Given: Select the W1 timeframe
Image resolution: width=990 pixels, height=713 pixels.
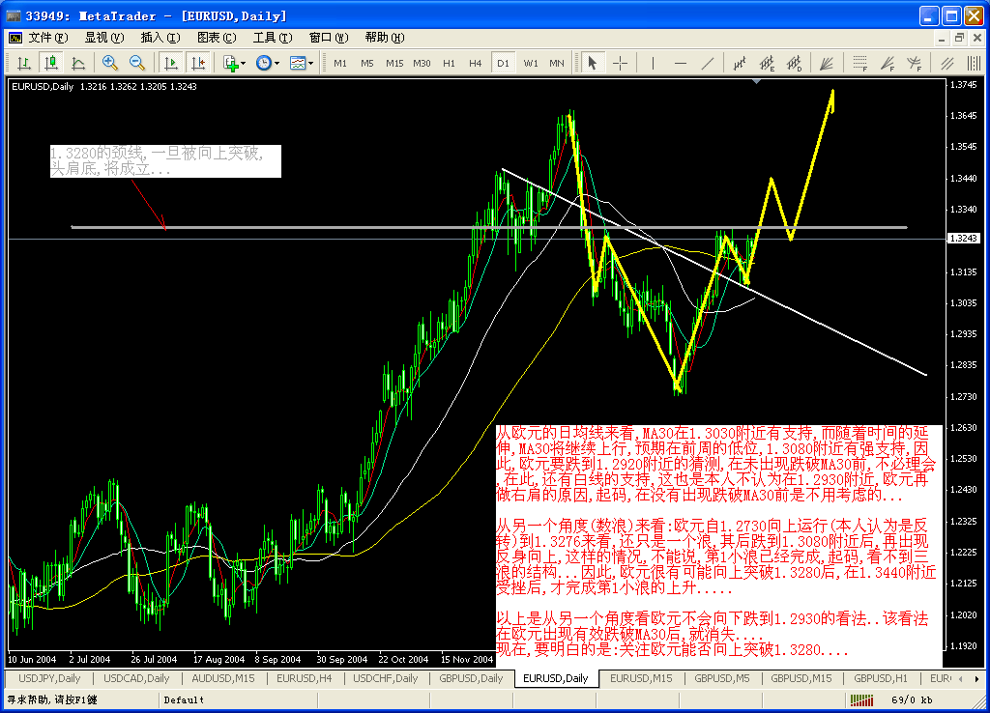Looking at the screenshot, I should pos(531,63).
